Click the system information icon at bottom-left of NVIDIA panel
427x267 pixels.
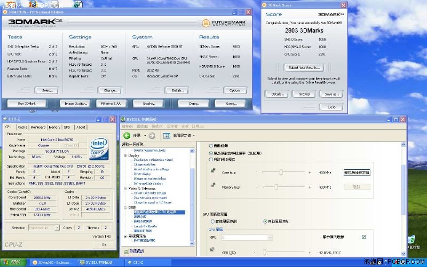coord(126,251)
